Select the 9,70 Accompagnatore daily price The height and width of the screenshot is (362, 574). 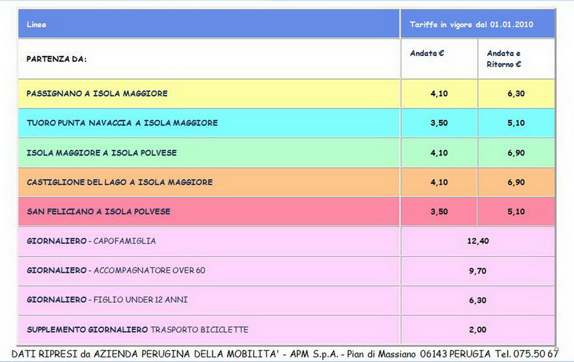pos(477,271)
